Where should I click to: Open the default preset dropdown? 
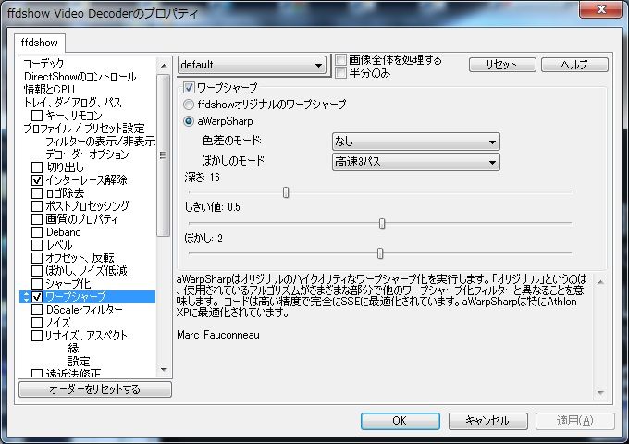tap(252, 65)
